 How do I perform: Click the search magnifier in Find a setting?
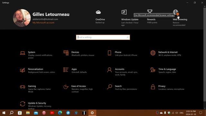click(x=127, y=37)
